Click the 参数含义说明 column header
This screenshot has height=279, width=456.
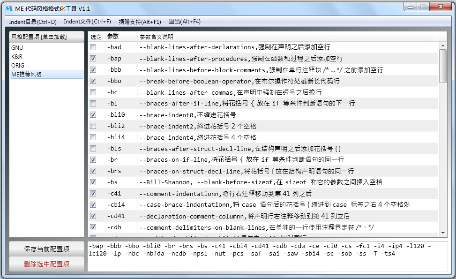pyautogui.click(x=287, y=37)
